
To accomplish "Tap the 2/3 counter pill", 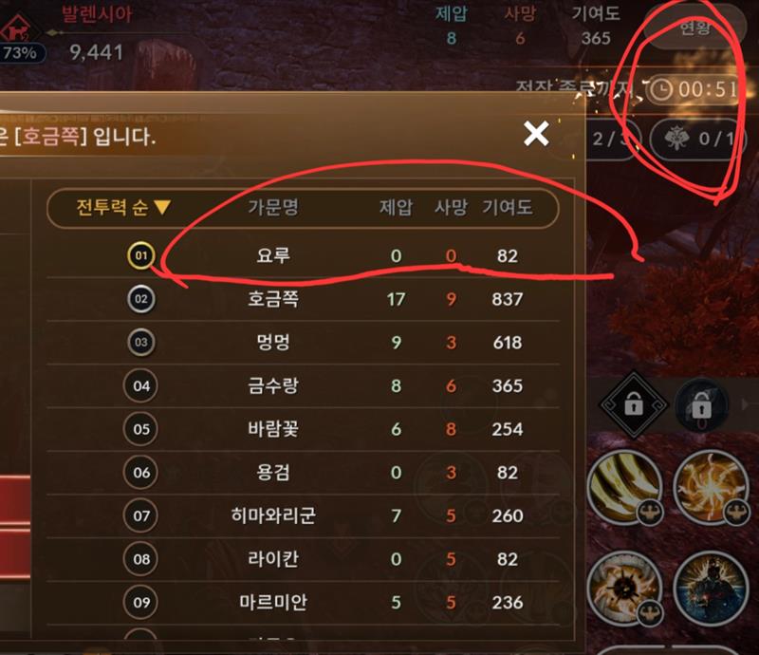I will 614,140.
